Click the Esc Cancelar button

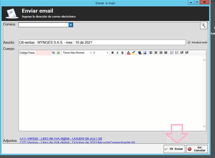(197, 149)
